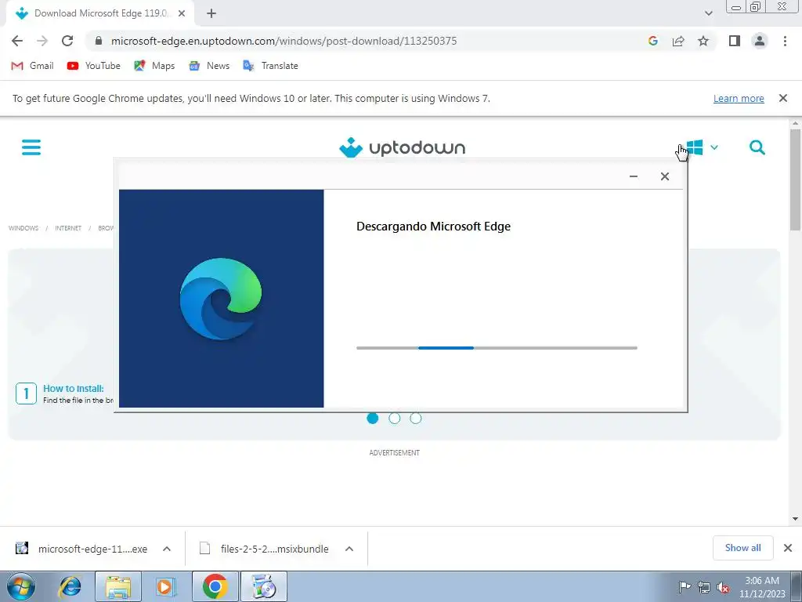This screenshot has width=802, height=602.
Task: Close the Edge installer dialog
Action: point(664,176)
